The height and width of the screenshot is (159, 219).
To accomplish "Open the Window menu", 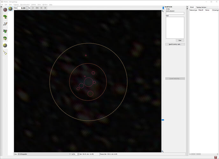I will (x=45, y=5).
